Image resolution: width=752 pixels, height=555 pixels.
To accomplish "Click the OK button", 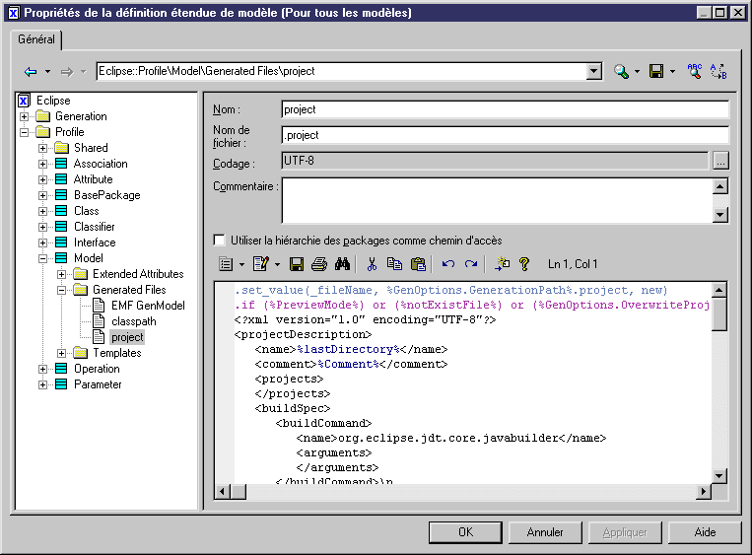I will point(465,532).
